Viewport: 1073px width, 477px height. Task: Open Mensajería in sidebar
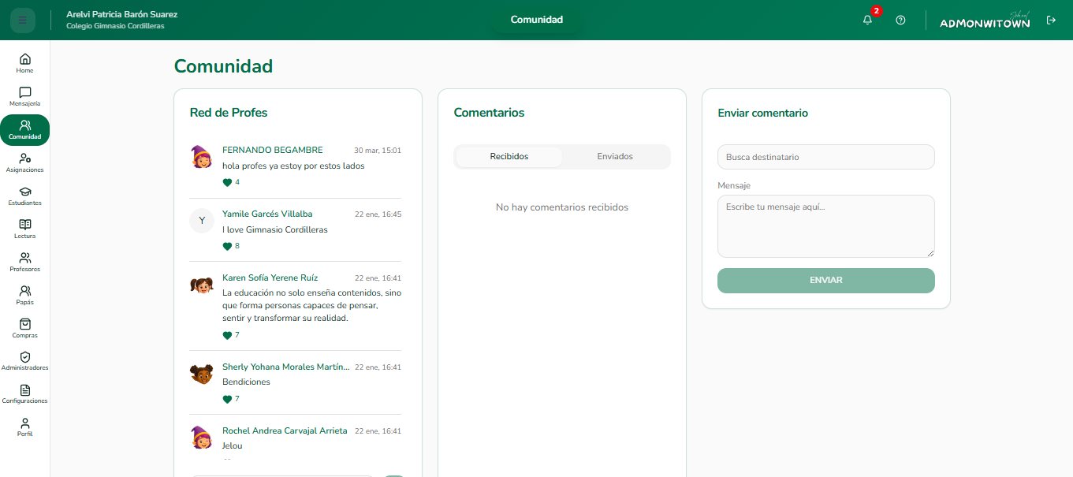pos(25,97)
